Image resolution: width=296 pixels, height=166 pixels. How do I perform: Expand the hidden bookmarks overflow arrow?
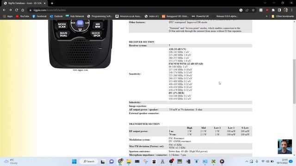tap(266, 17)
